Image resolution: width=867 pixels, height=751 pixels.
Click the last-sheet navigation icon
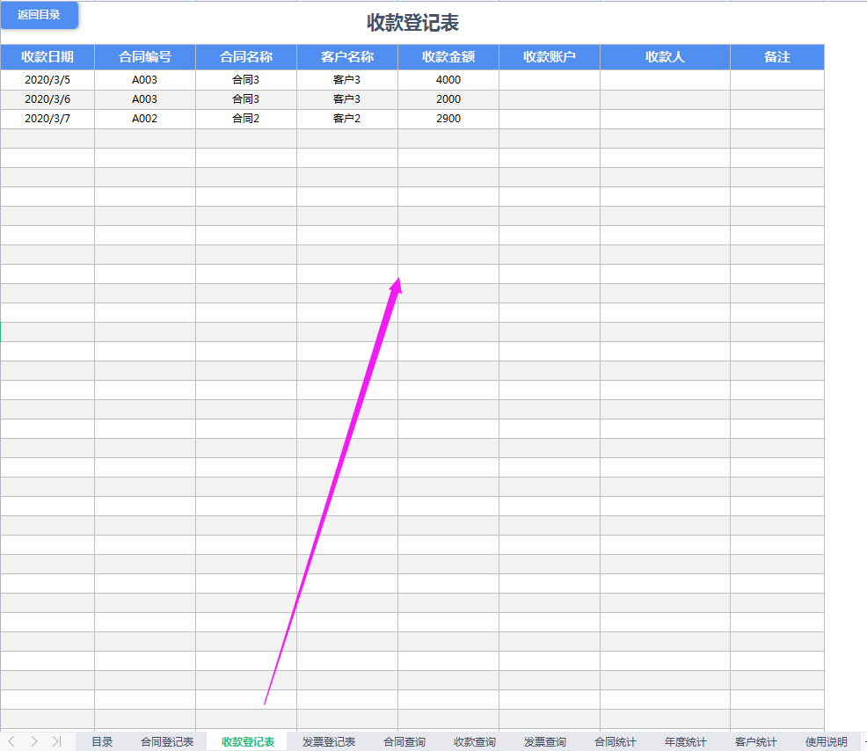pyautogui.click(x=55, y=741)
